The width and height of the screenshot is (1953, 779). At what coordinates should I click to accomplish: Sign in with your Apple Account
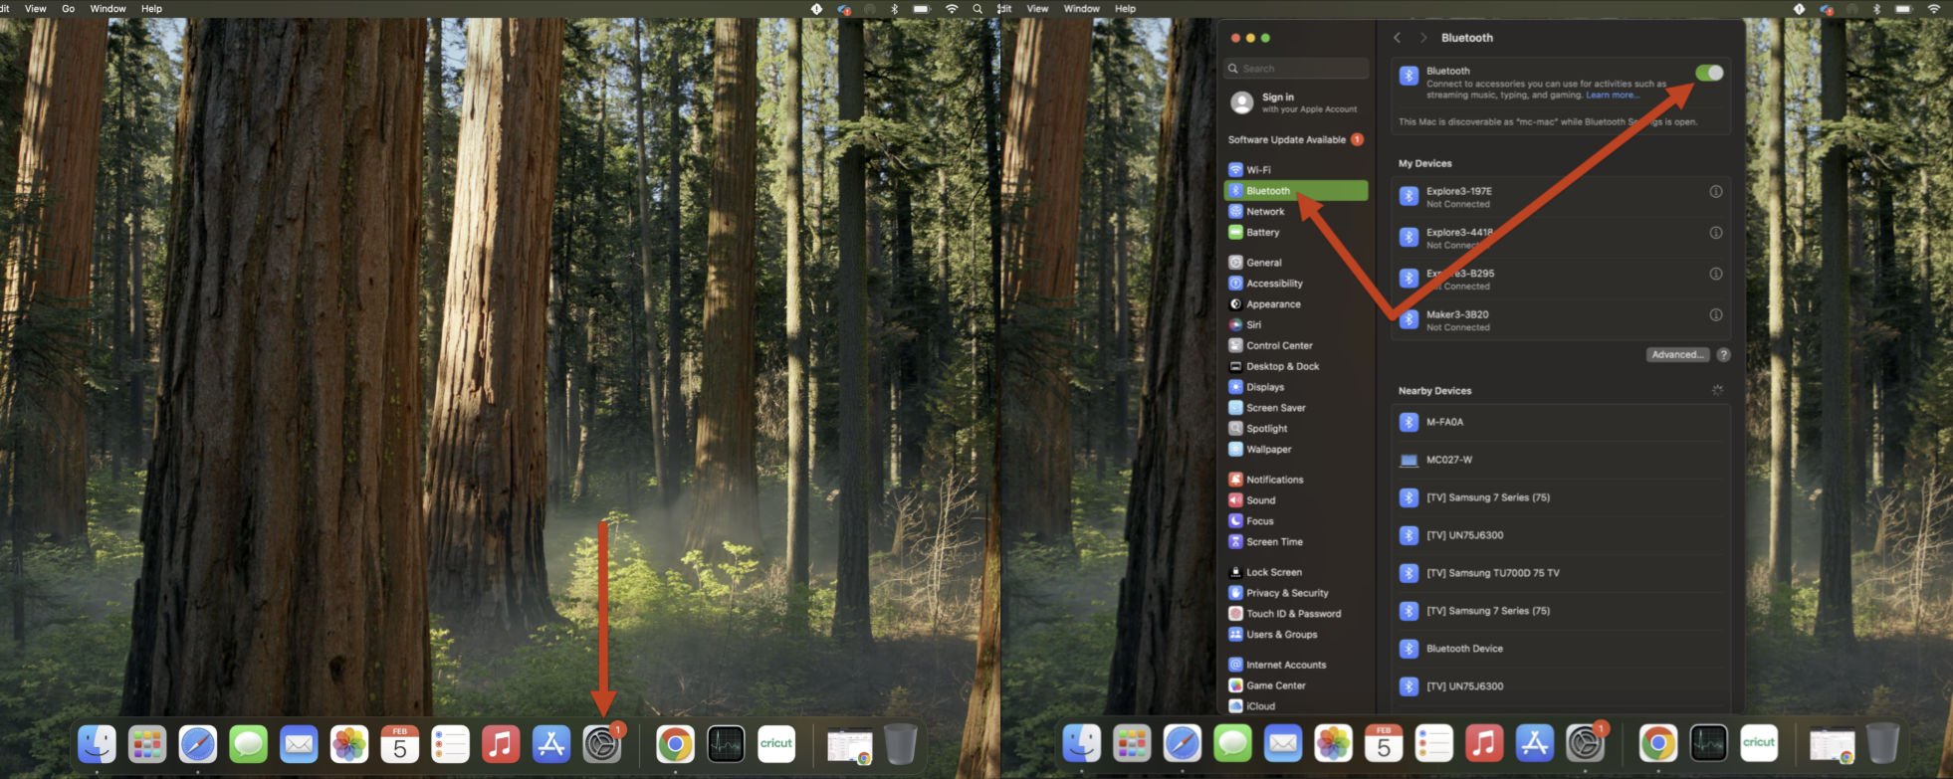tap(1296, 102)
